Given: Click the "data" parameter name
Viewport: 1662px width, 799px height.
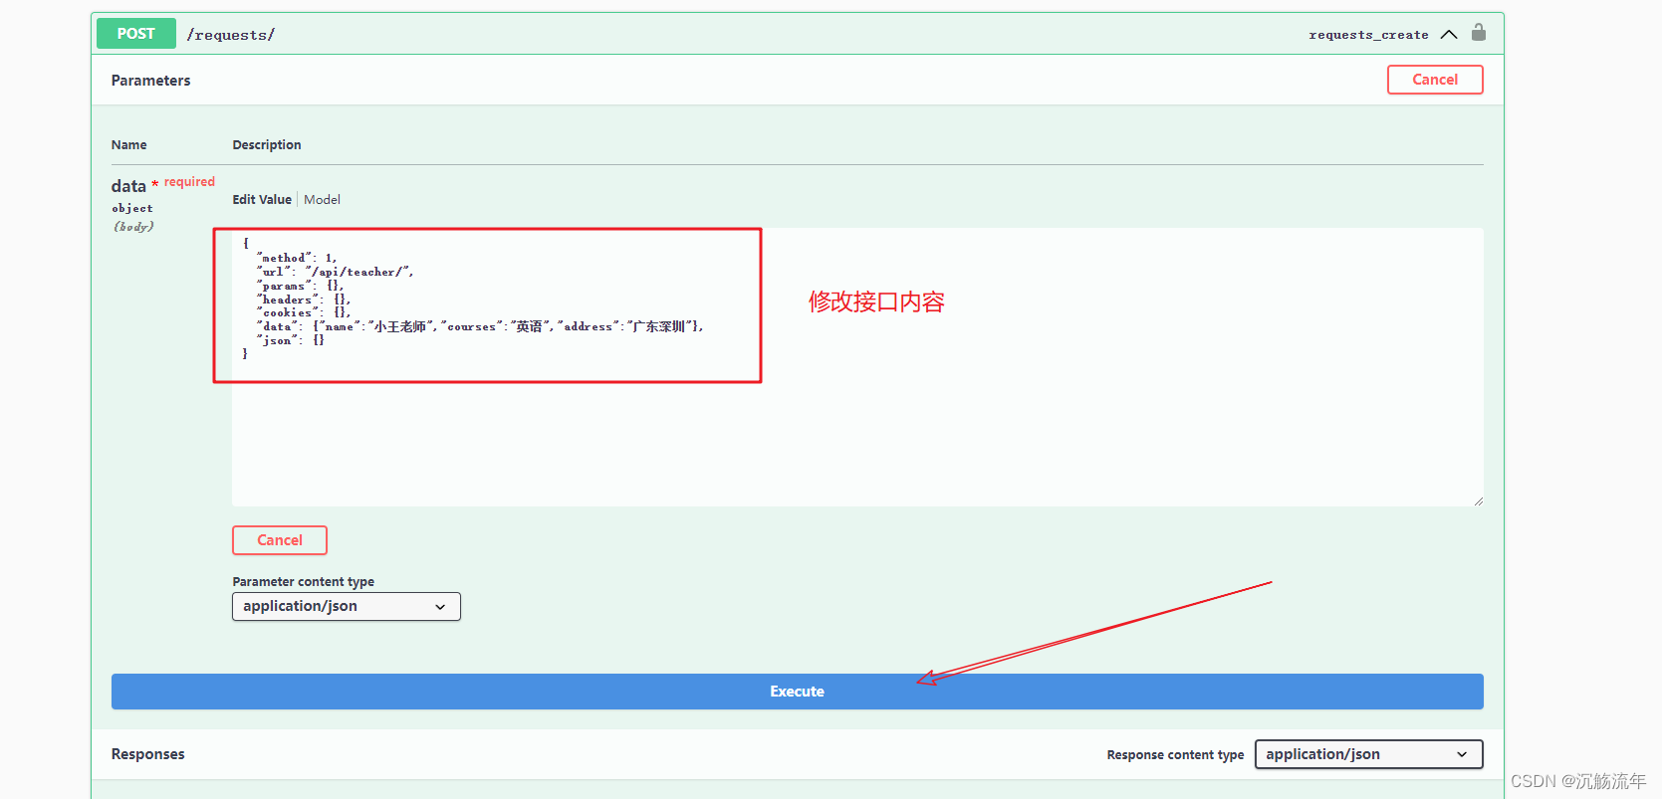Looking at the screenshot, I should click(128, 186).
